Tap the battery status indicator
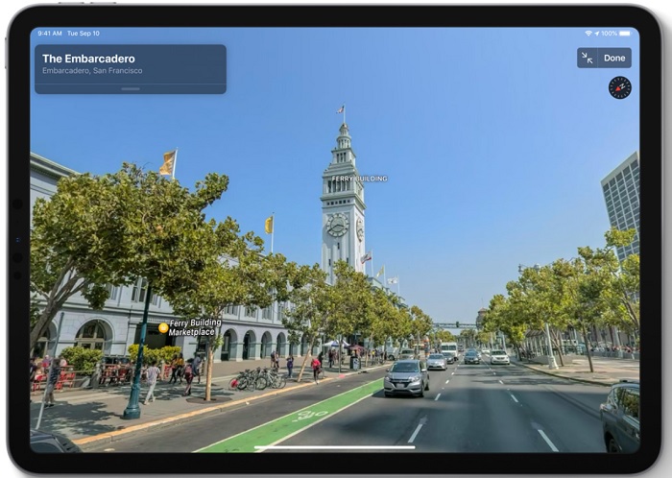This screenshot has height=478, width=672. pos(625,34)
